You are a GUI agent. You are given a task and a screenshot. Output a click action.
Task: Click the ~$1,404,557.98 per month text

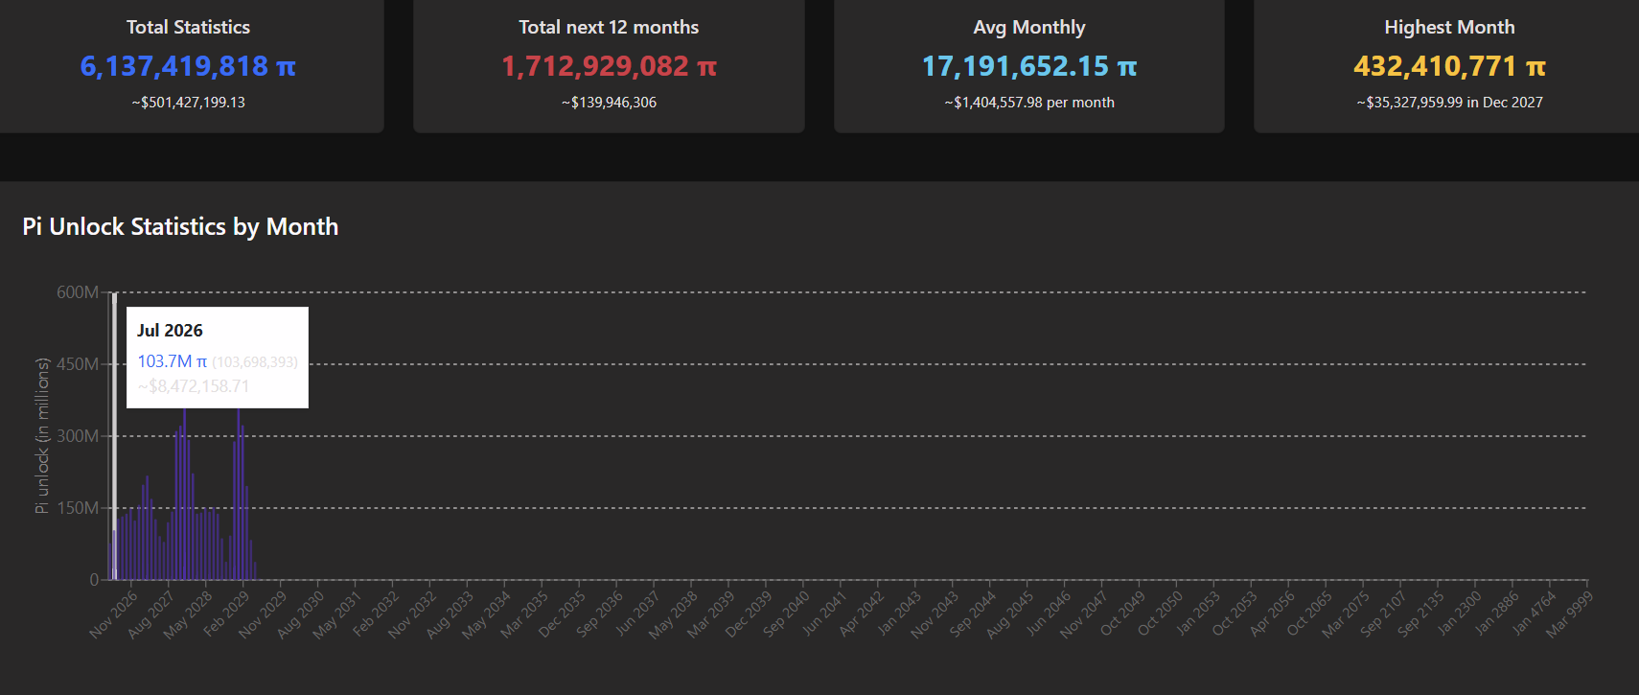(x=1029, y=103)
